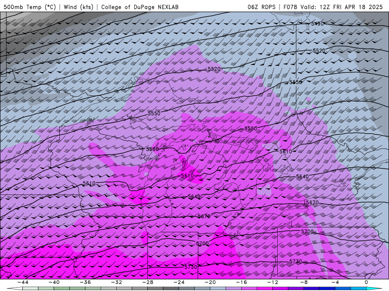Select the -40 colorbar tick label
The image size is (389, 291).
[x=54, y=282]
